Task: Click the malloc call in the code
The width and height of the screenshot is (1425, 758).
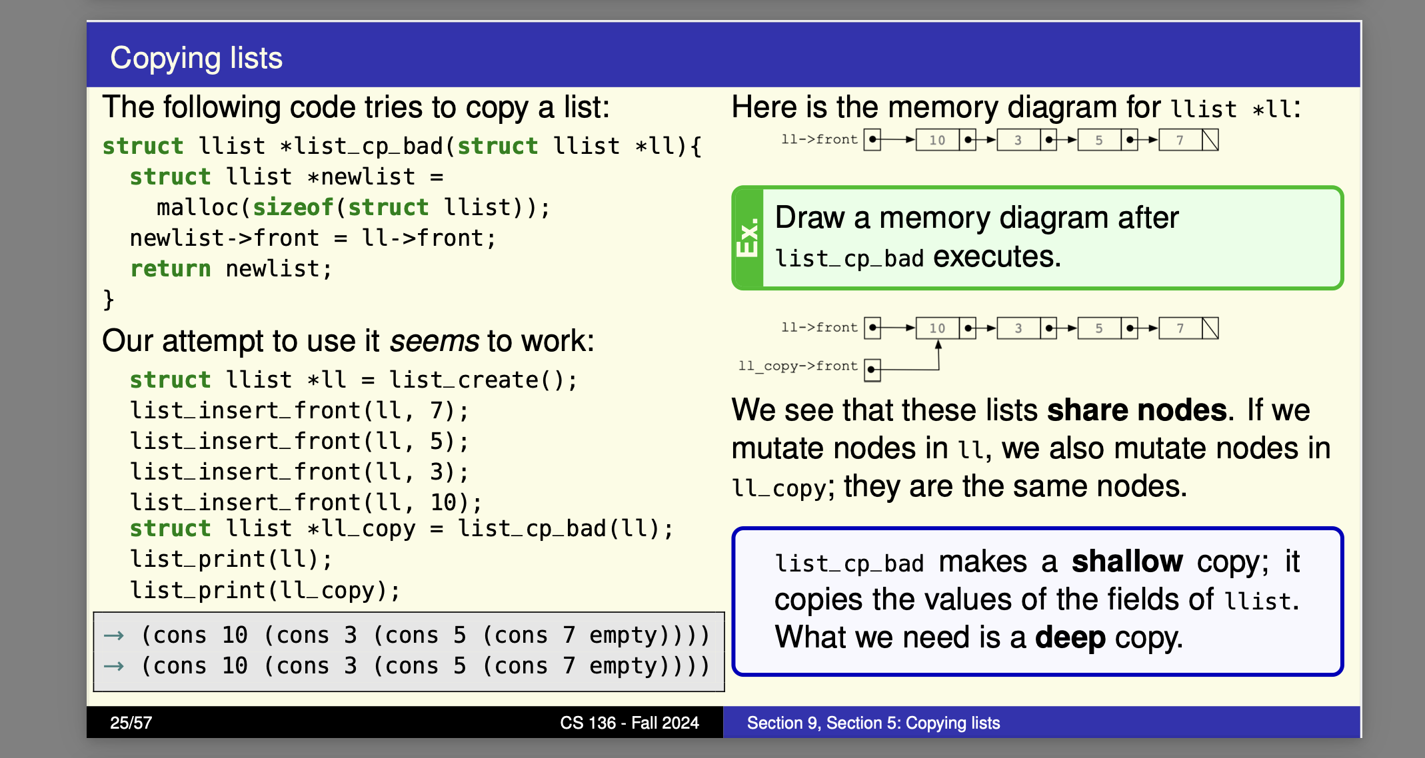Action: pos(198,206)
